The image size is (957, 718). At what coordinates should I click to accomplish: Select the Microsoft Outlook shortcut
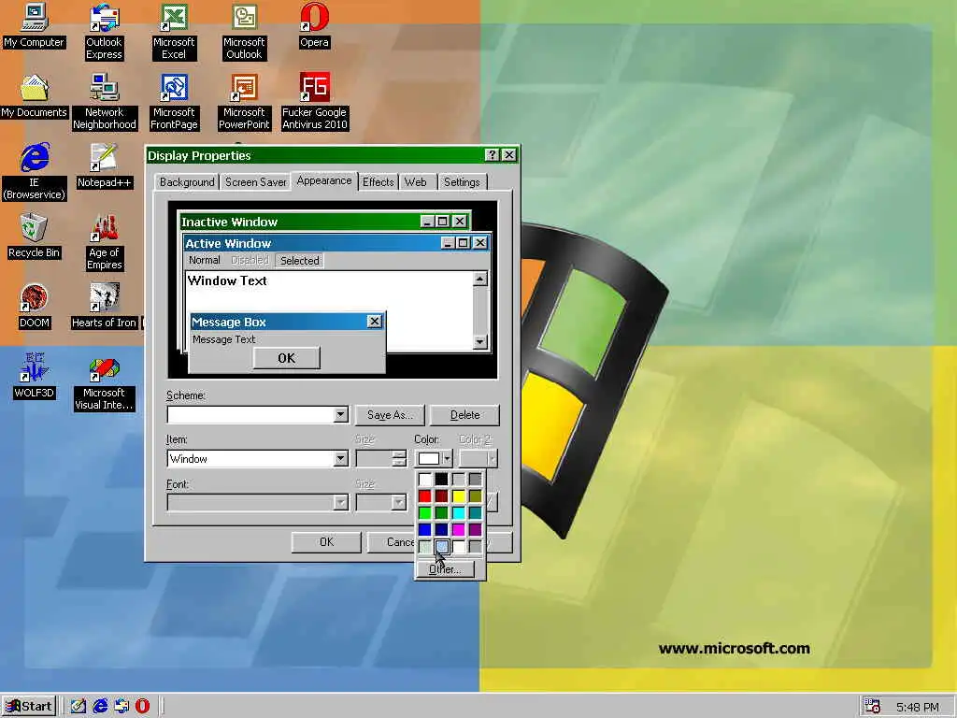pyautogui.click(x=244, y=32)
